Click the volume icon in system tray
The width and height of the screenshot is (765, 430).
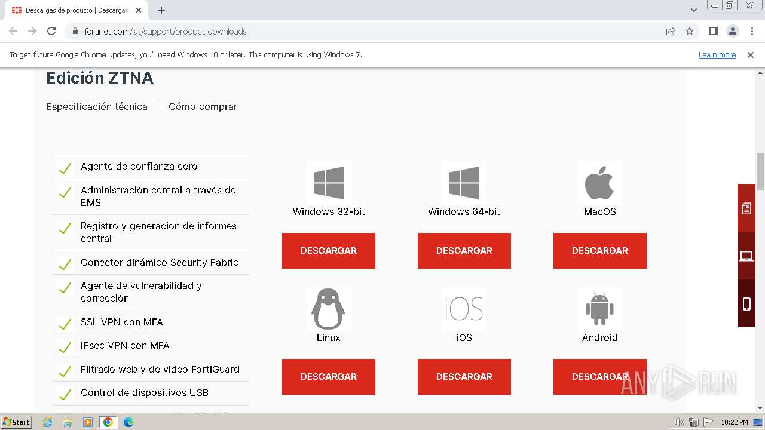click(680, 422)
